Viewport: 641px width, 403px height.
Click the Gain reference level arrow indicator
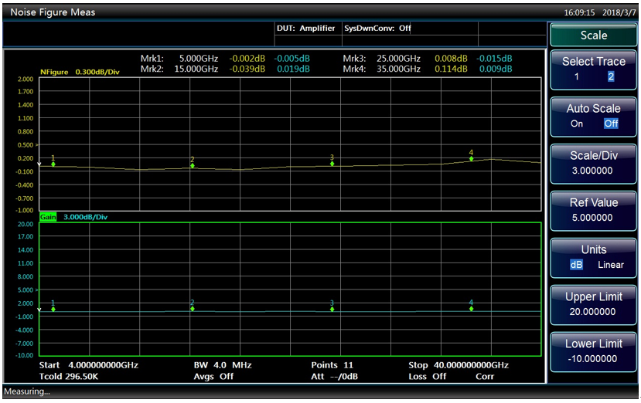tap(39, 309)
